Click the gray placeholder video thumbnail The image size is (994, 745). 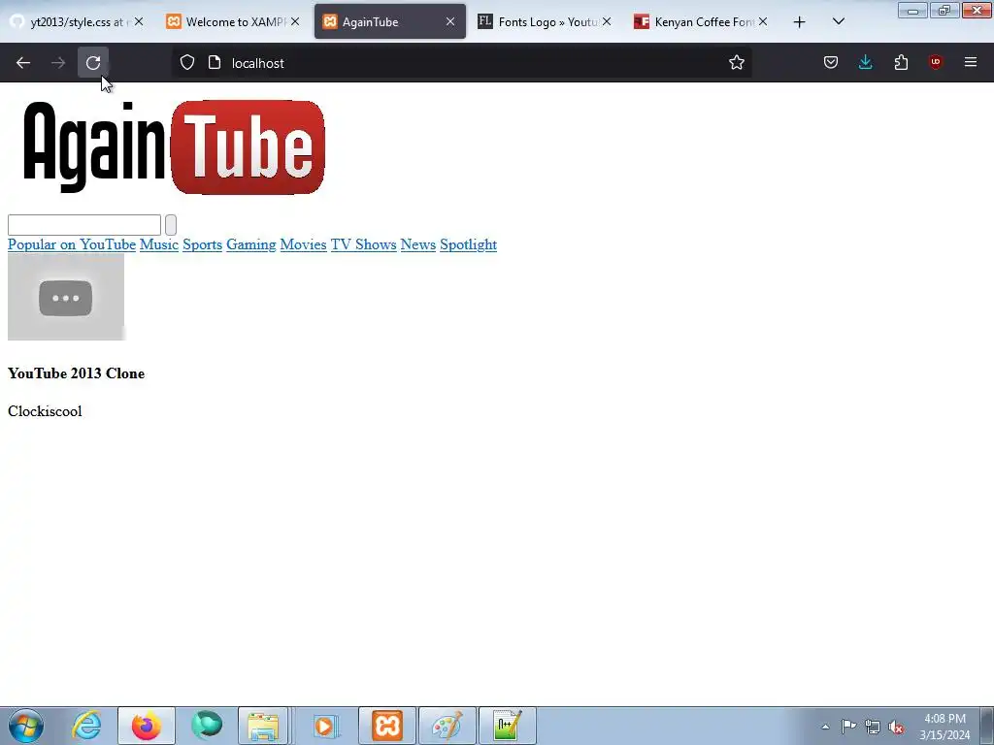pos(66,297)
